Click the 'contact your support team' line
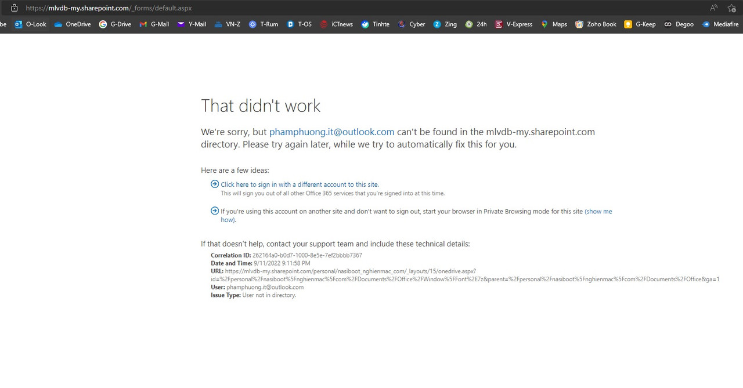This screenshot has height=388, width=743. click(x=336, y=244)
